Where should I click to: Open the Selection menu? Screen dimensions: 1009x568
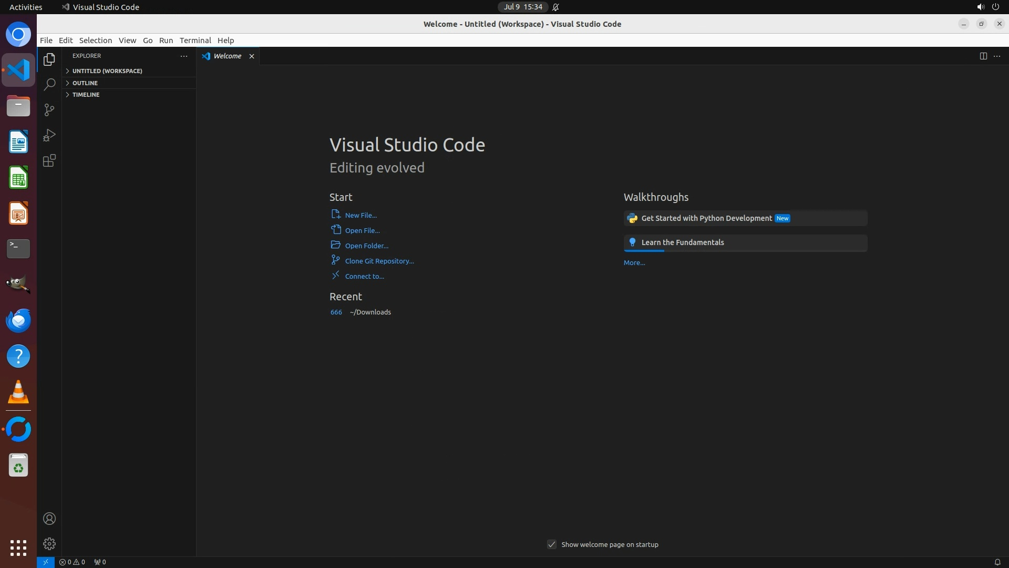[x=95, y=40]
